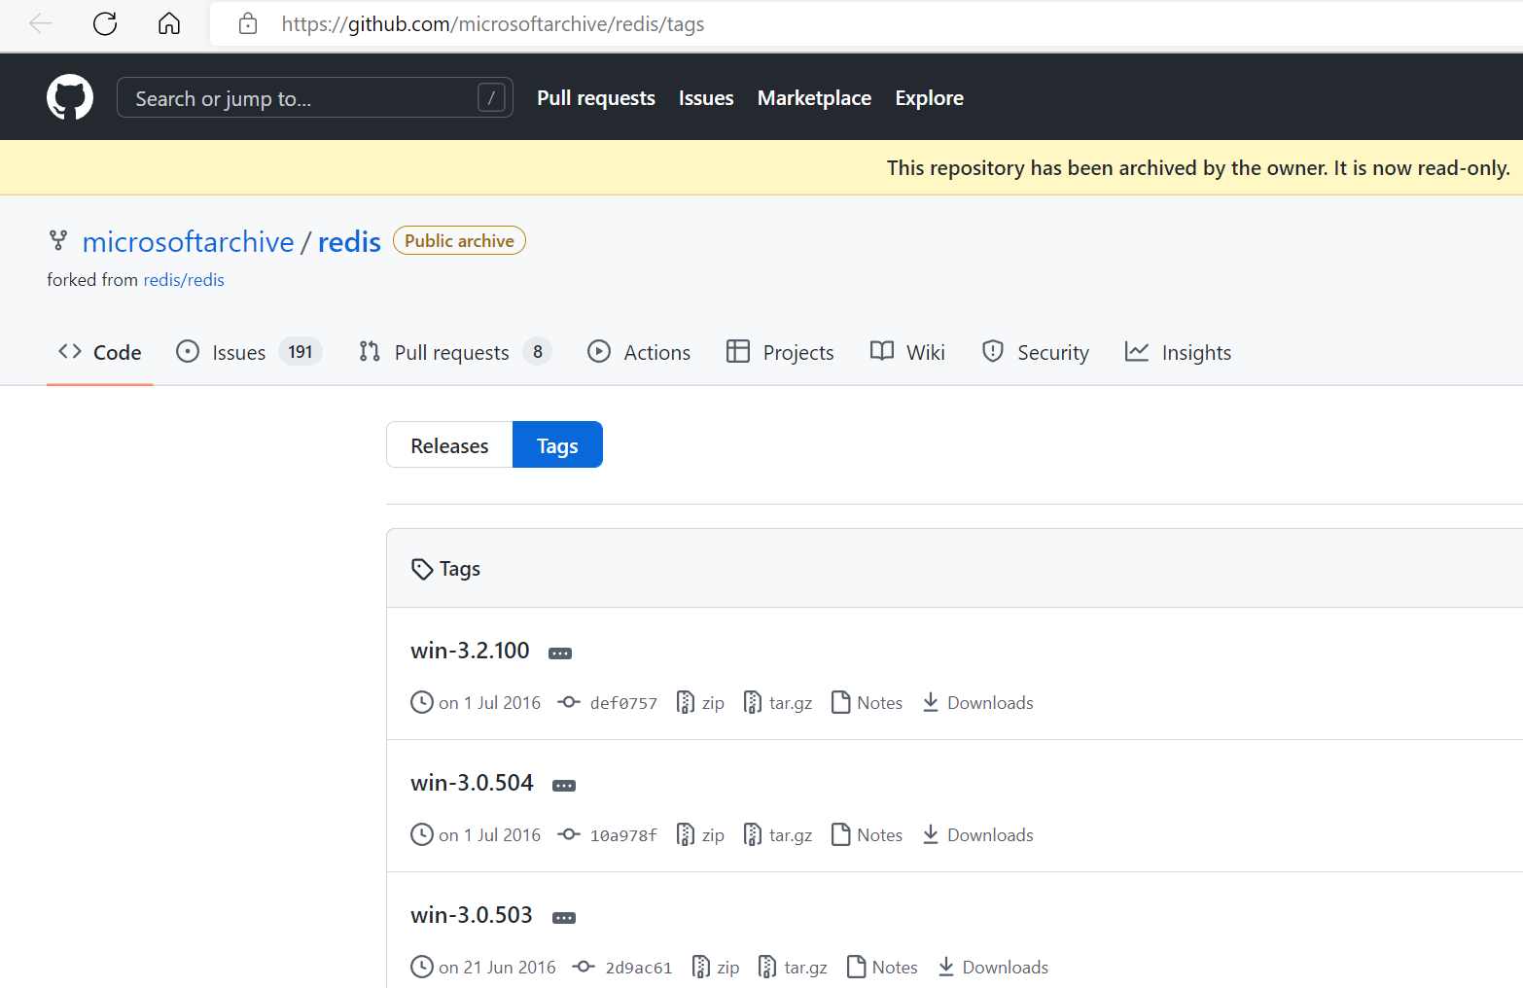Viewport: 1523px width, 988px height.
Task: Download tar.gz for win-3.0.504
Action: 778,835
